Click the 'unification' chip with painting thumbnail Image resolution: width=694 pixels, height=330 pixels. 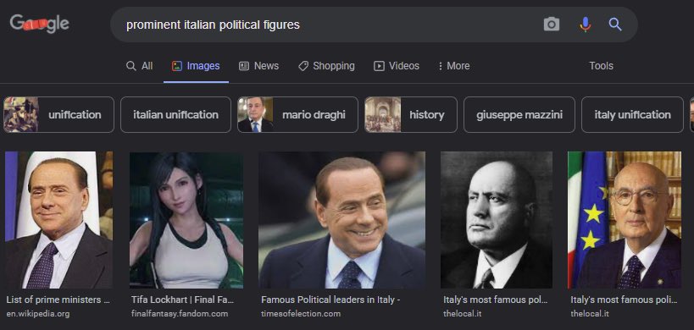[x=58, y=114]
